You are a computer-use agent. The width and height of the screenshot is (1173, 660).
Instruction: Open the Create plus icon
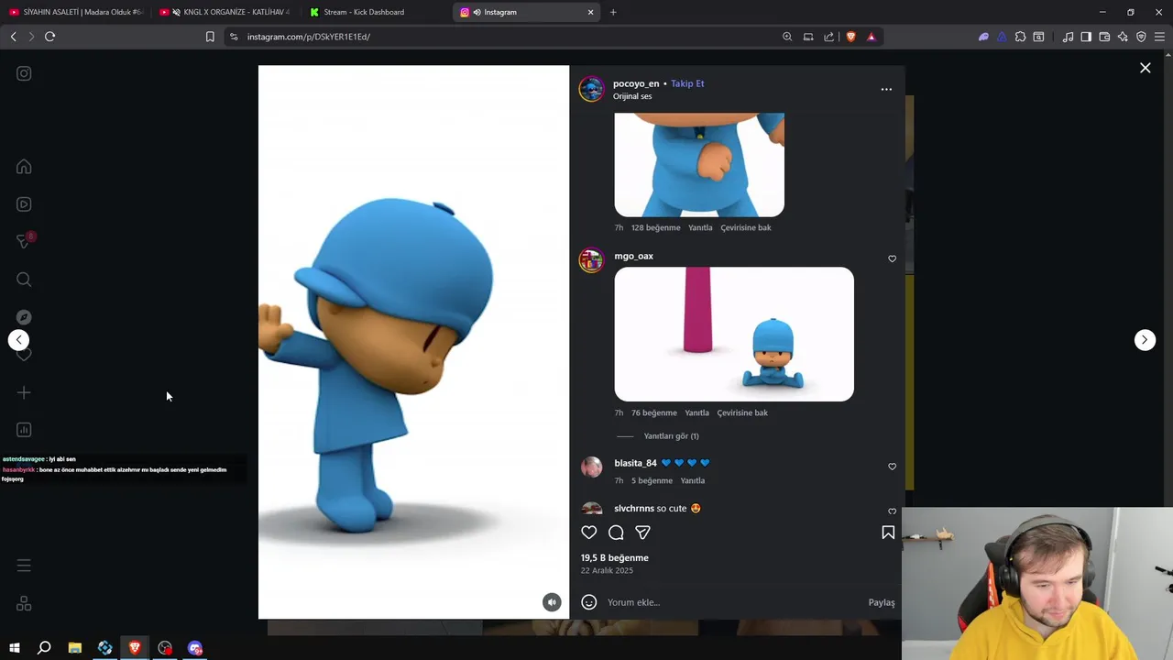pos(24,392)
